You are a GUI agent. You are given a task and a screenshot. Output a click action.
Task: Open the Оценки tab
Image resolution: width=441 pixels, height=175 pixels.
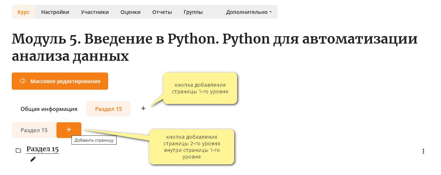(131, 12)
